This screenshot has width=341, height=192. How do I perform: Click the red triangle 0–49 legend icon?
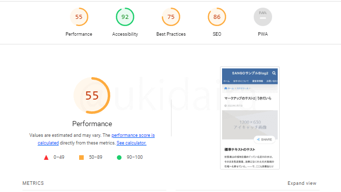pyautogui.click(x=46, y=157)
